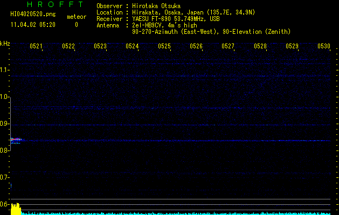Select the HI04020520.png file name
Image resolution: width=339 pixels, height=215 pixels.
33,14
